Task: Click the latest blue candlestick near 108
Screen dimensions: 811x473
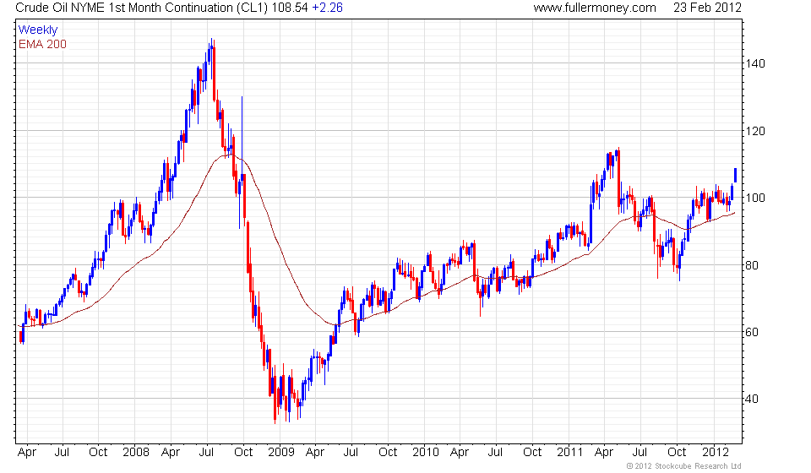Action: click(736, 175)
